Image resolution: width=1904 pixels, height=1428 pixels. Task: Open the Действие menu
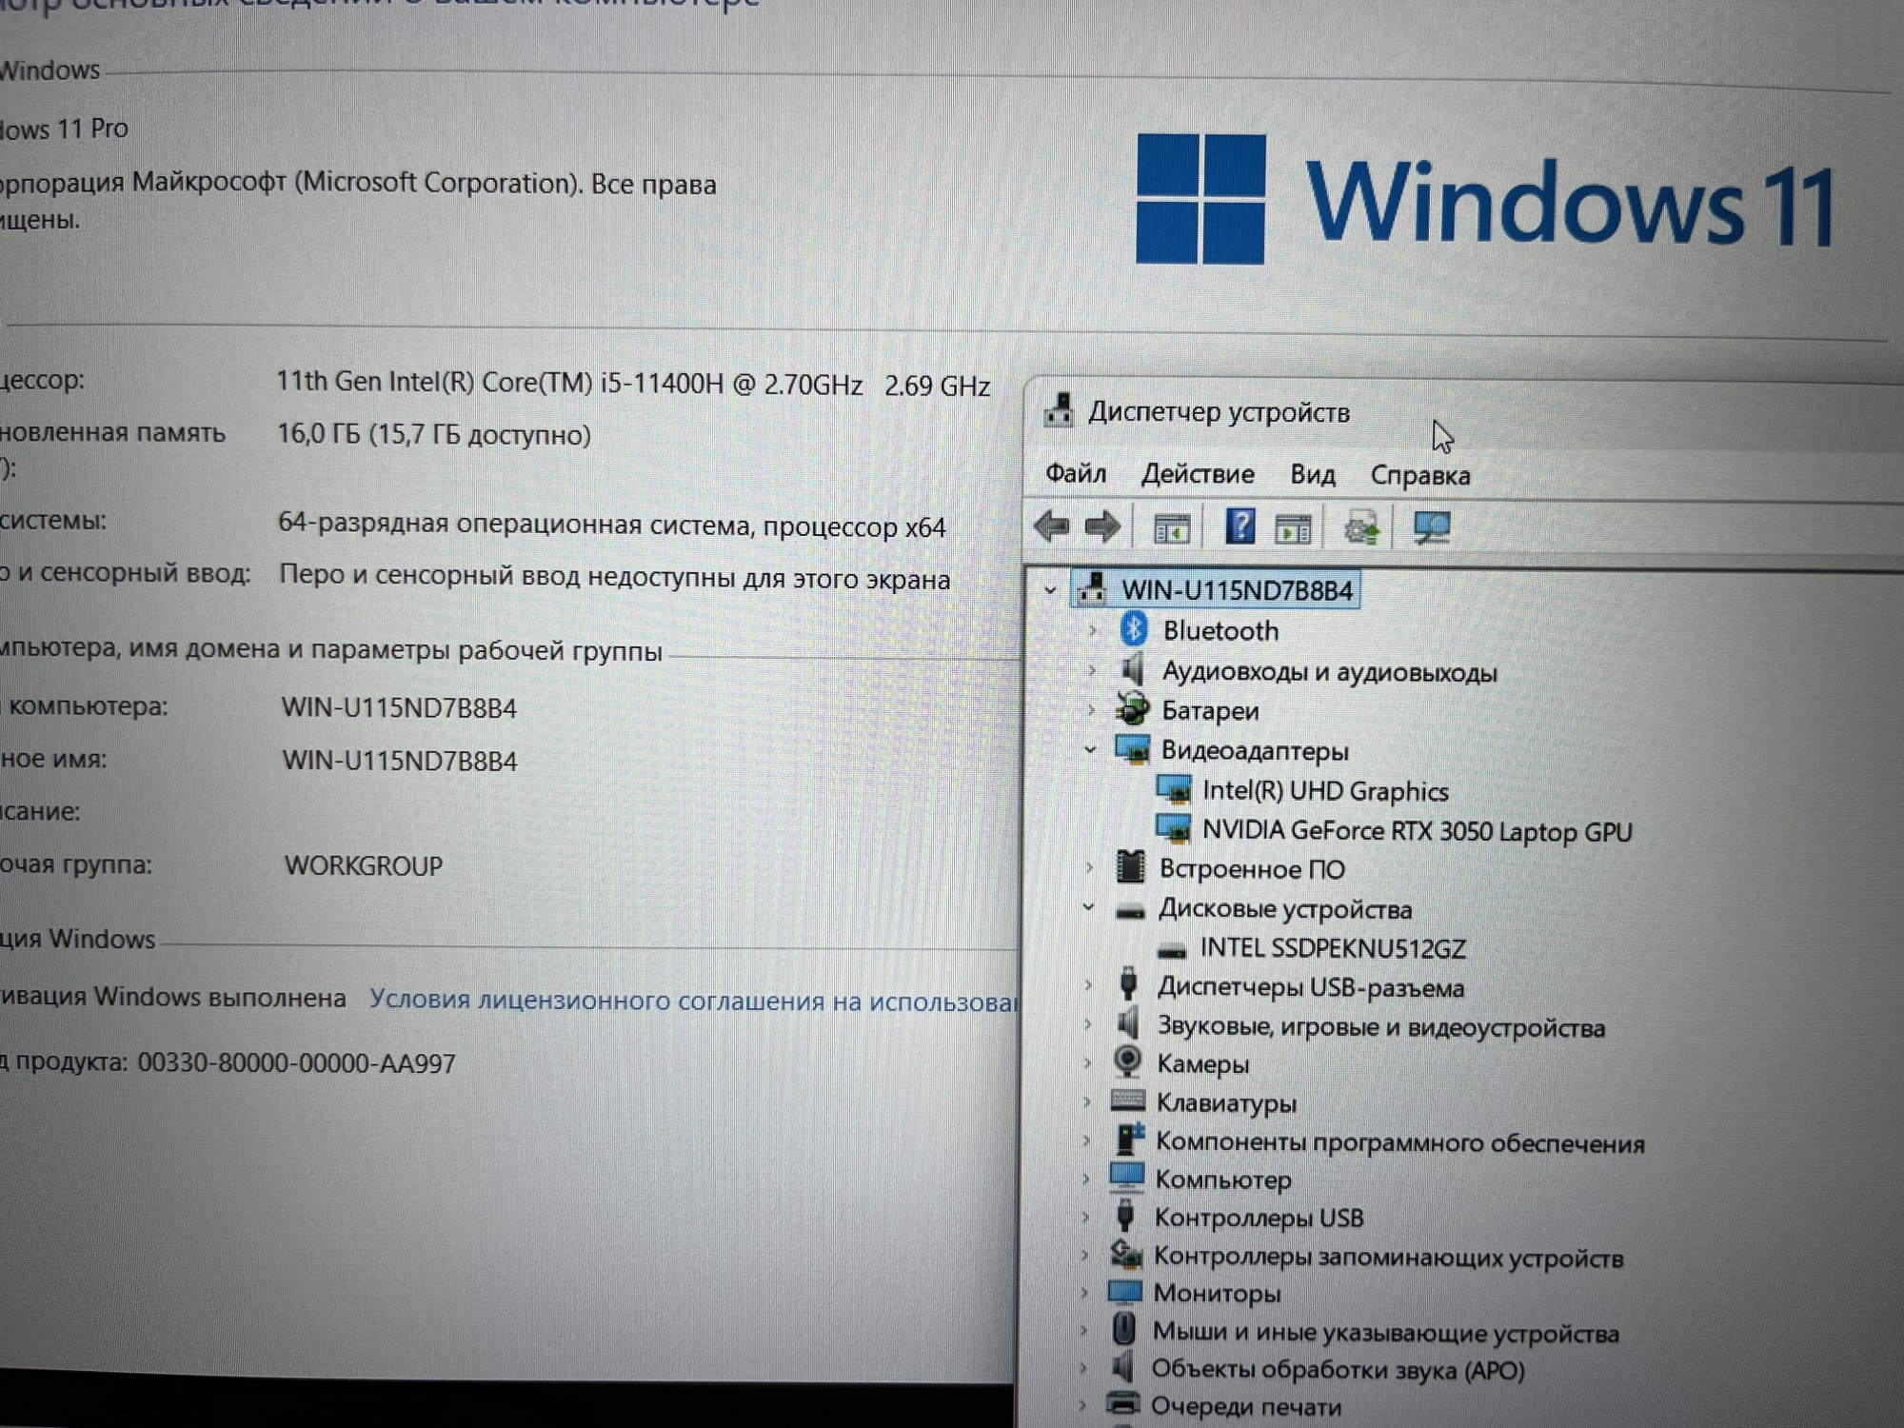click(1198, 474)
